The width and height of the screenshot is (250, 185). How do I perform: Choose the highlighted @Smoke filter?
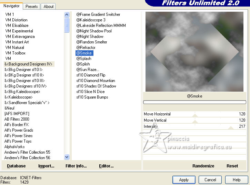[84, 53]
